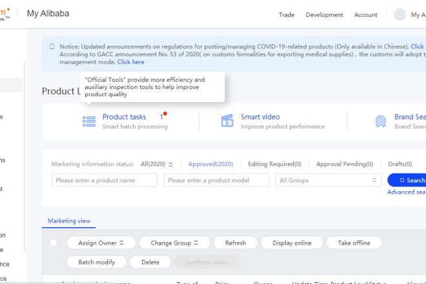This screenshot has height=284, width=426.
Task: Tick the select-all checkbox in the toolbar
Action: coord(54,243)
